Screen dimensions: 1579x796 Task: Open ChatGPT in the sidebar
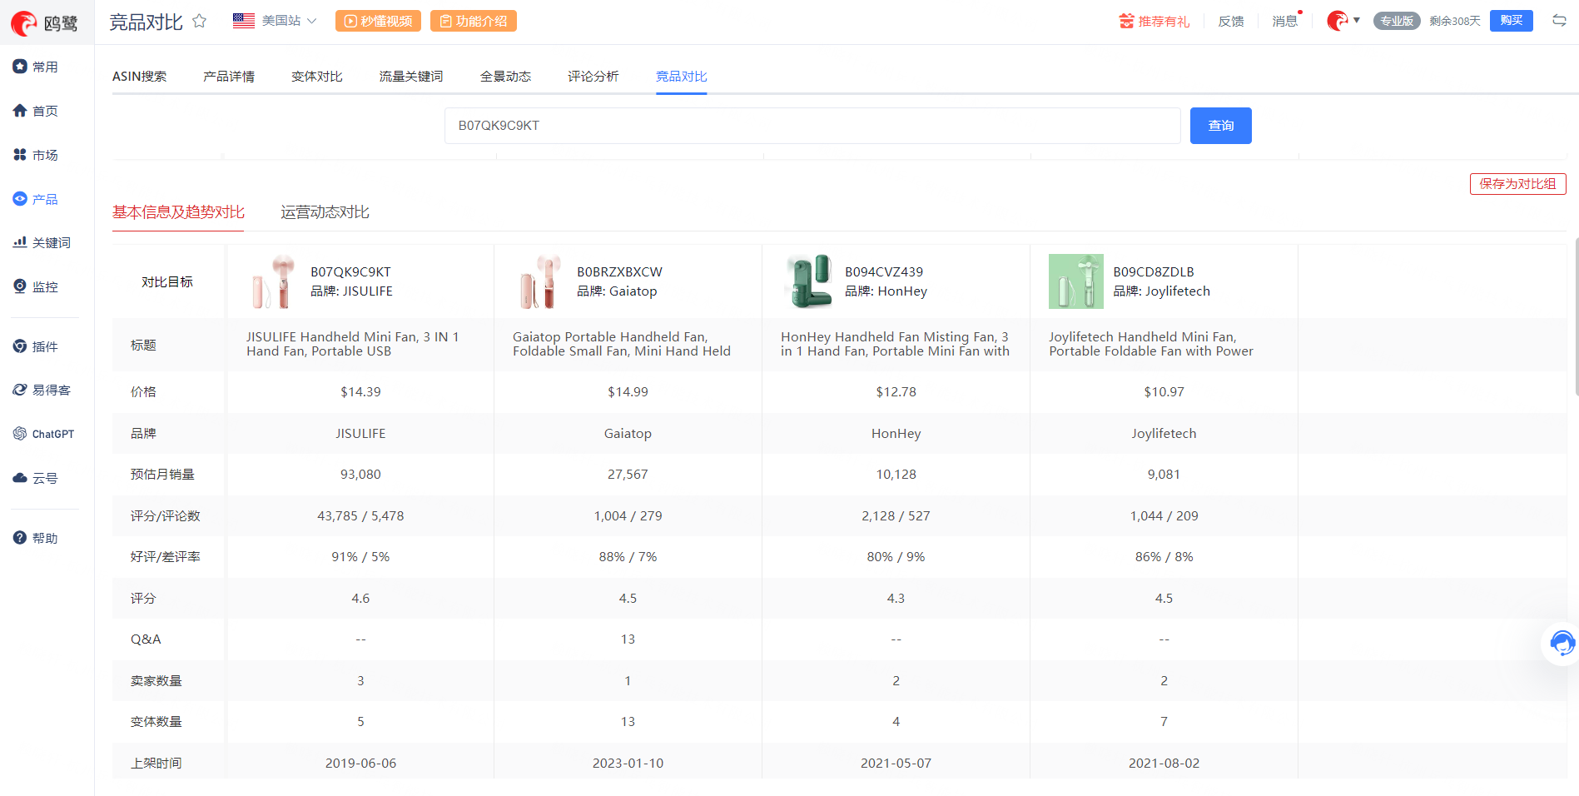click(x=44, y=434)
